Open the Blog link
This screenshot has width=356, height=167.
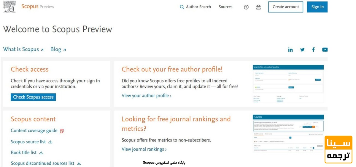[58, 49]
